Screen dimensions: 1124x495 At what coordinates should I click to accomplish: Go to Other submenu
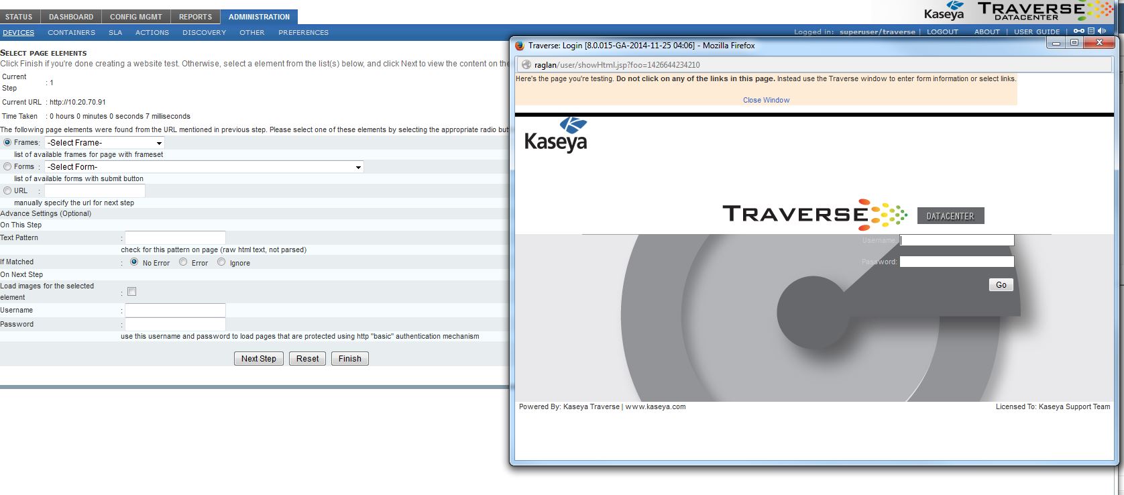(x=252, y=32)
